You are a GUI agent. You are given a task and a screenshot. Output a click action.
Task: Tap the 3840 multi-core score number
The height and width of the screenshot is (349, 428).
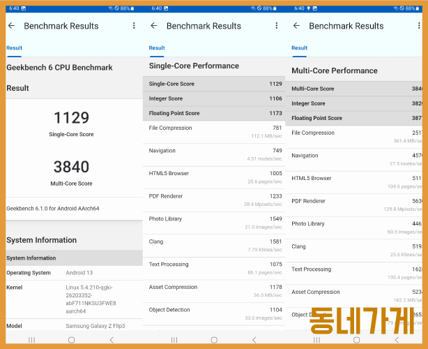click(x=71, y=167)
